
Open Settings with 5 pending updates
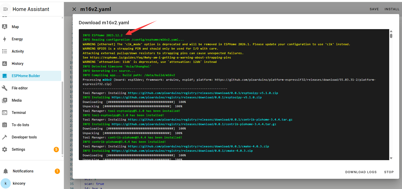coord(18,149)
